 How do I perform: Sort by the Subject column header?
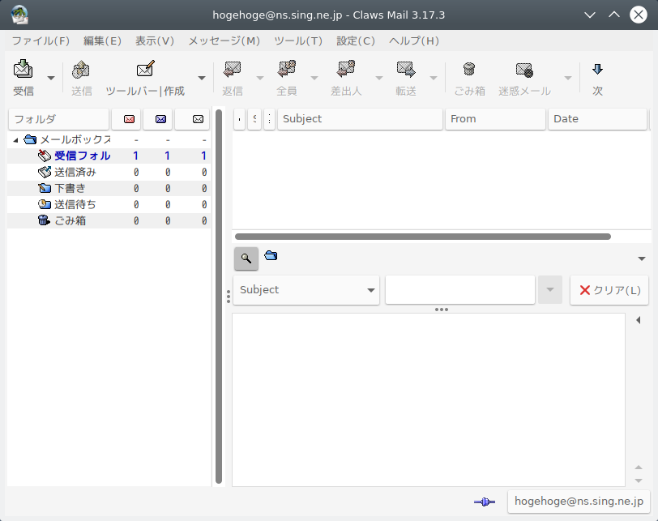coord(360,119)
